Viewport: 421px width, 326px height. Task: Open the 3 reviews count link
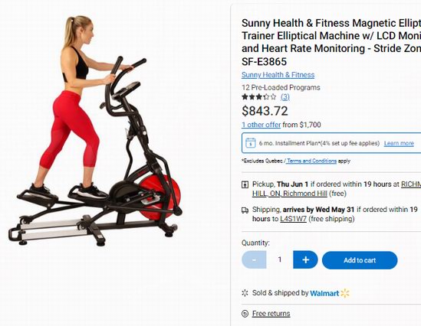285,96
